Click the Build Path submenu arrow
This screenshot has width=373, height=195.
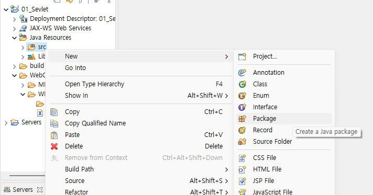[x=226, y=169]
